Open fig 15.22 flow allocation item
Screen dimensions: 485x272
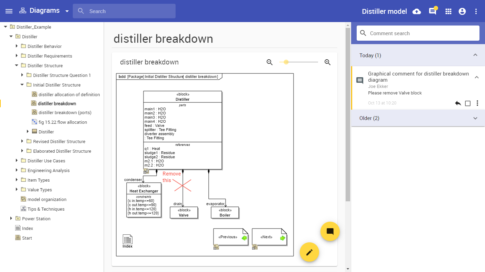pos(62,122)
